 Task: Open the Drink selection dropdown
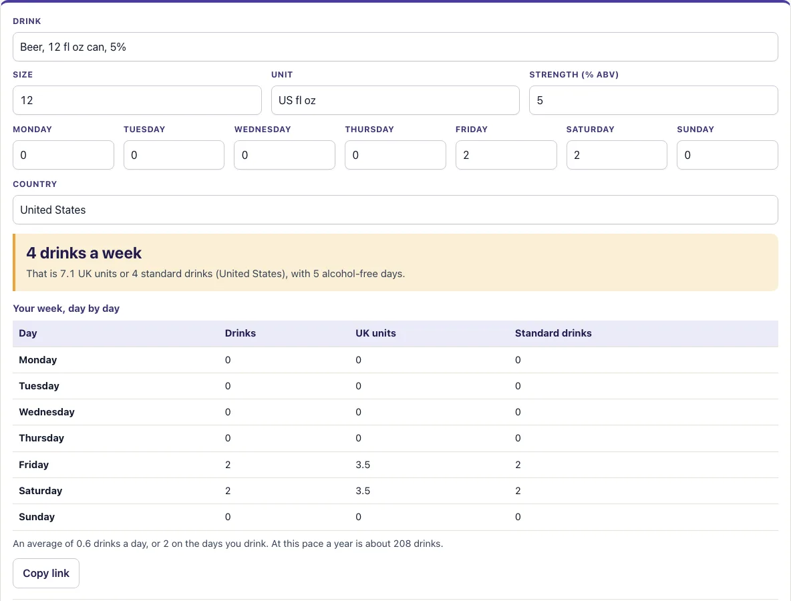point(395,47)
